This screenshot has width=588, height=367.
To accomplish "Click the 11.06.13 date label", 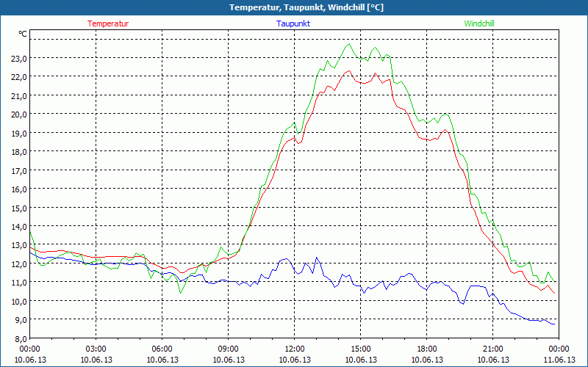I will [559, 360].
